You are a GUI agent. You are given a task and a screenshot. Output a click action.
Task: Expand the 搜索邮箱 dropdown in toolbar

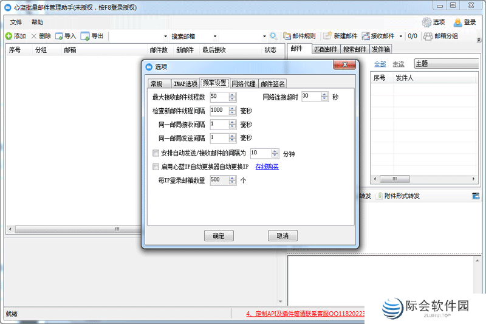[264, 36]
